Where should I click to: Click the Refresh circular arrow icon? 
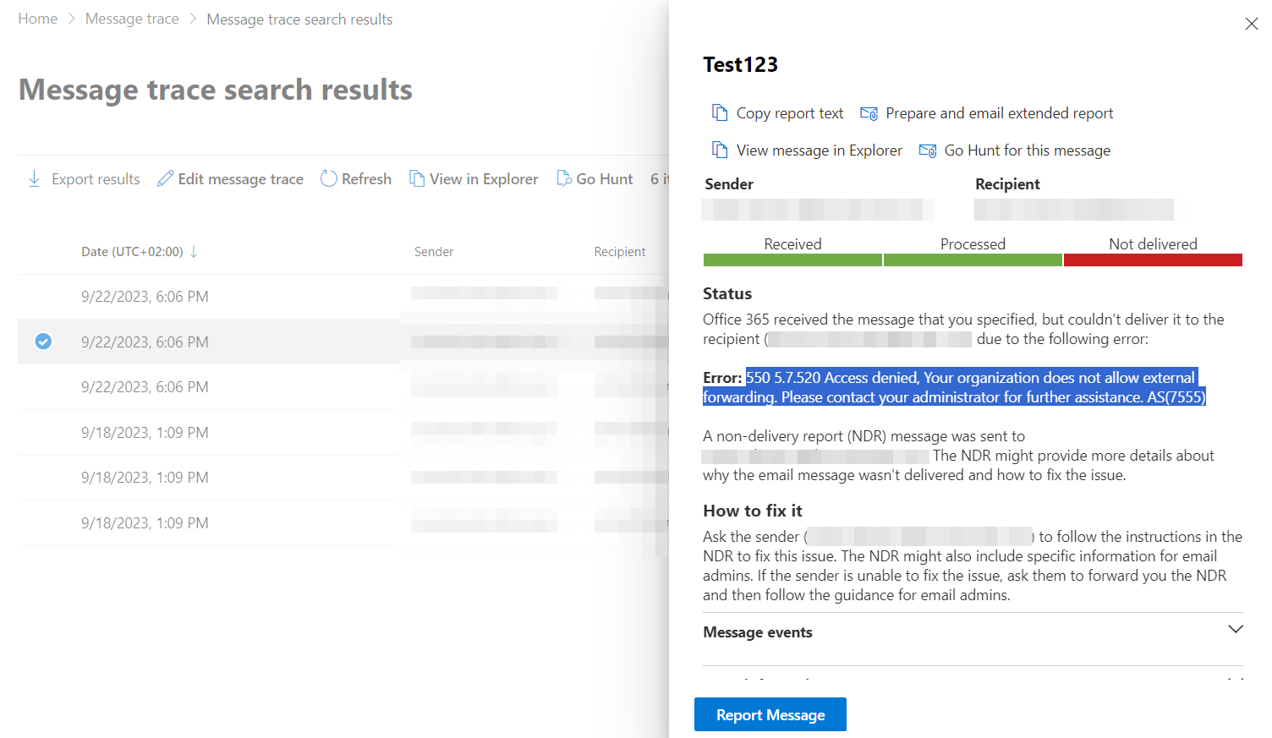[329, 178]
